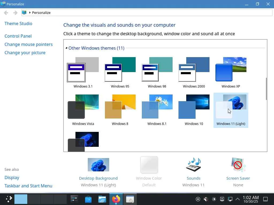Image resolution: width=274 pixels, height=205 pixels.
Task: Open the Display link
Action: 12,178
